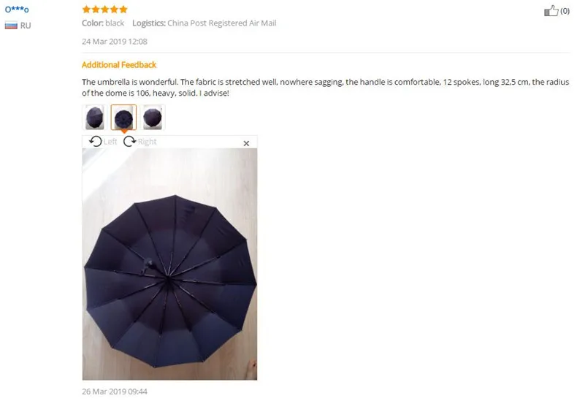577x401 pixels.
Task: Click the fifth orange rating star
Action: 123,9
